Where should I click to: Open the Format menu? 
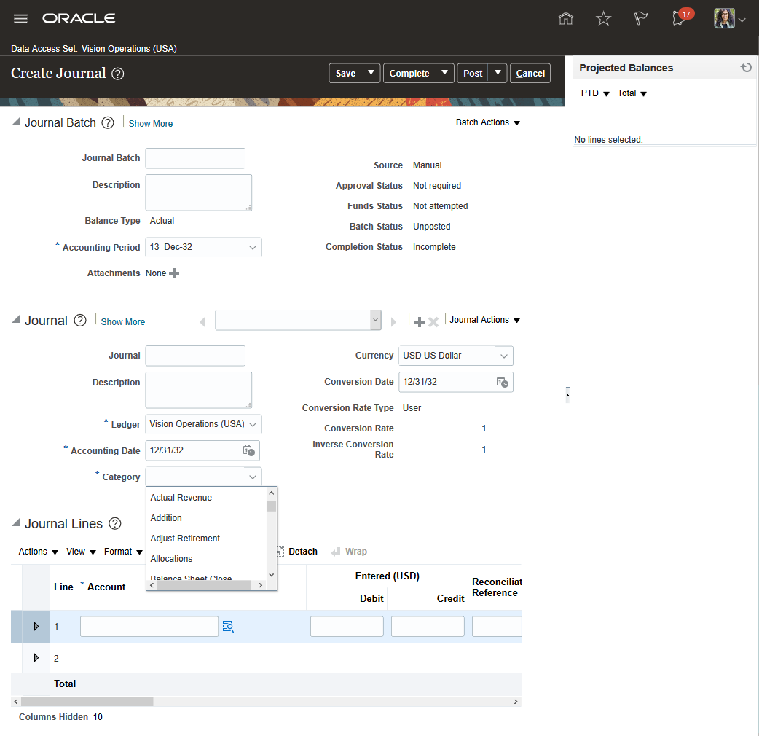(x=123, y=552)
